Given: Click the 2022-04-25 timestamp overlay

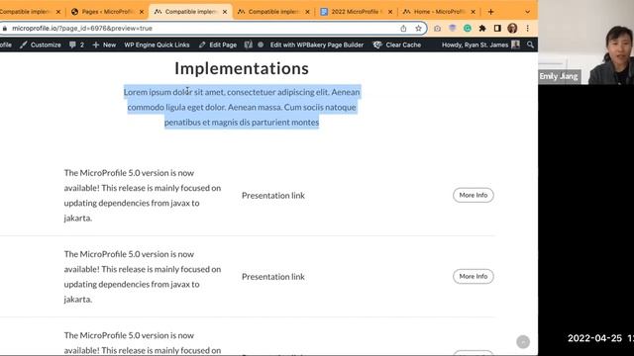Looking at the screenshot, I should pyautogui.click(x=600, y=338).
